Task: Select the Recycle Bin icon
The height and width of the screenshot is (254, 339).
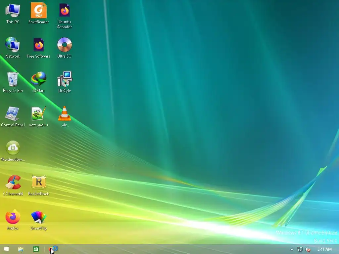Action: coord(13,79)
